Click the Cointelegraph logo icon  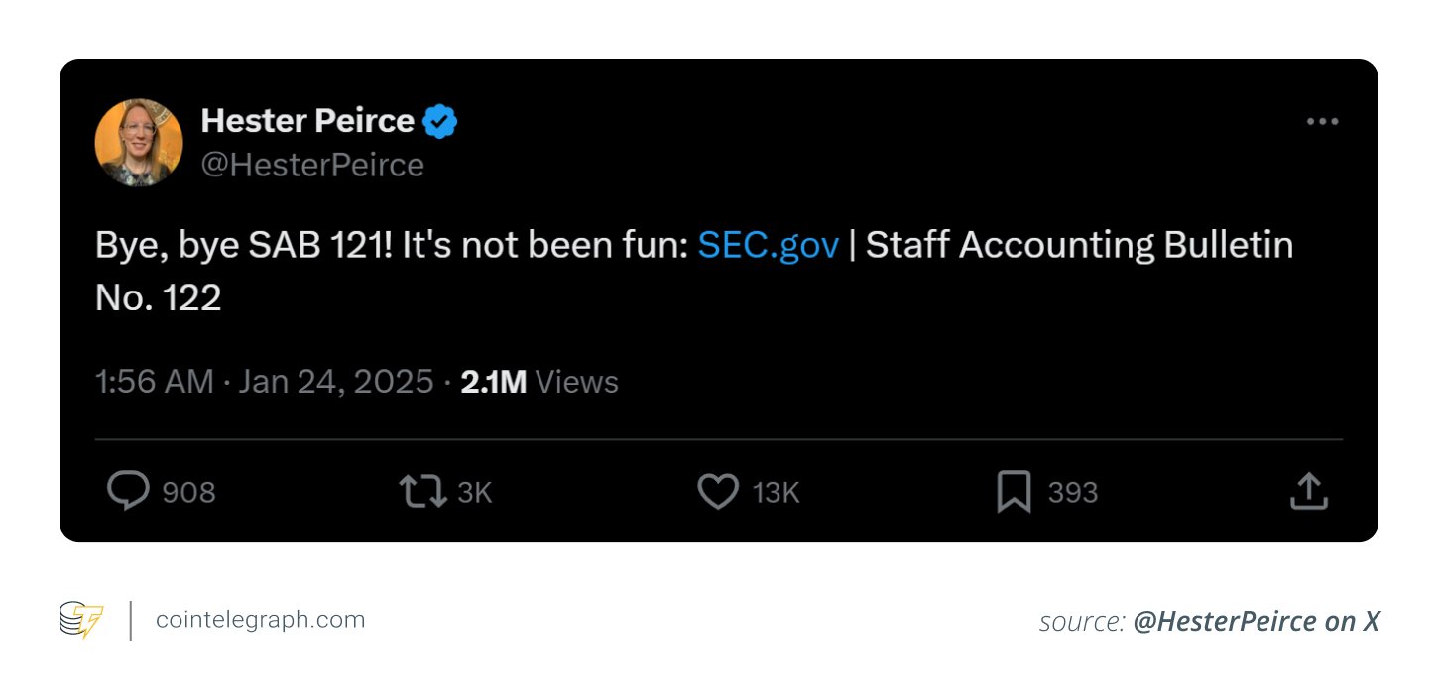click(80, 621)
